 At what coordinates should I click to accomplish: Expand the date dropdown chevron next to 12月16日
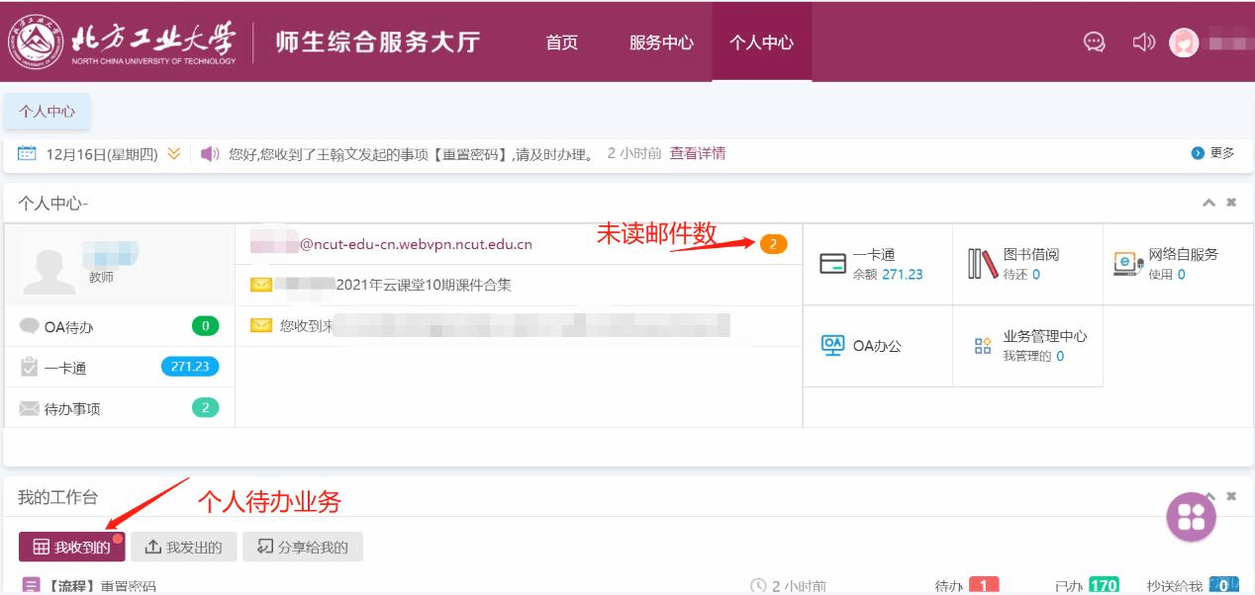pos(174,154)
